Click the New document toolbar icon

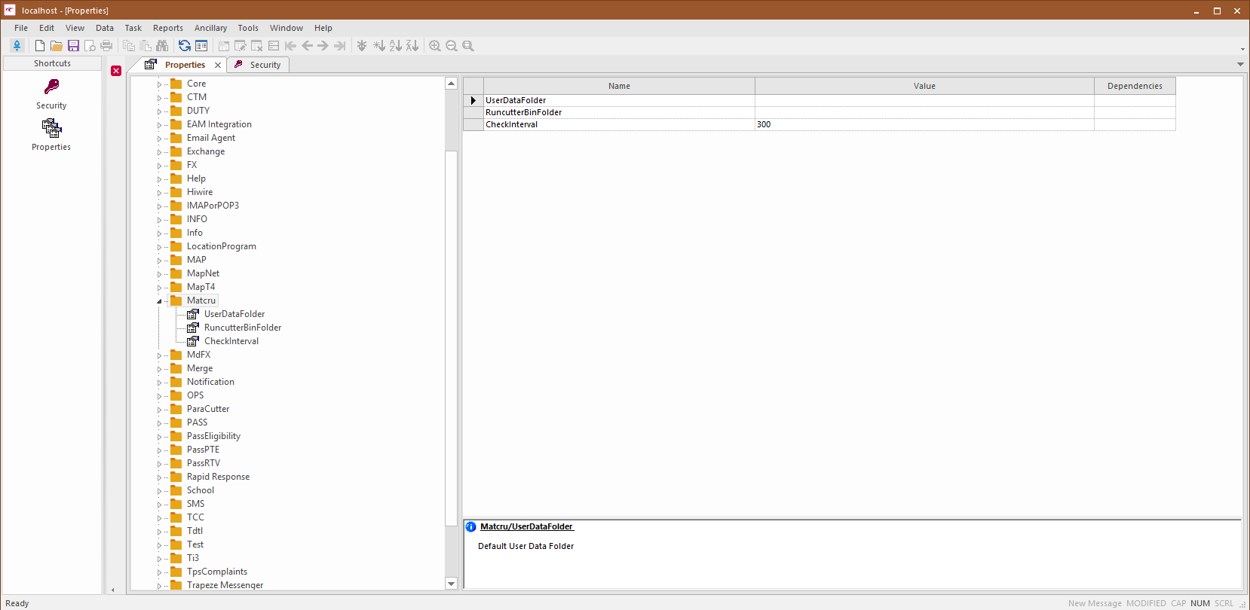click(x=40, y=46)
